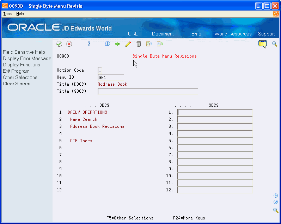Click the Menu ID input field
Viewport: 281px width, 224px height.
111,77
